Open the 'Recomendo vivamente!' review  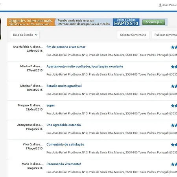(64, 164)
